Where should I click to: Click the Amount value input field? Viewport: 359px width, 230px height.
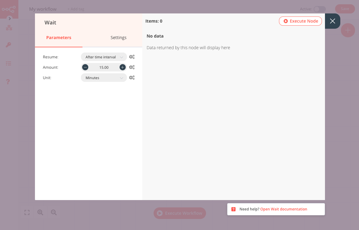(x=104, y=68)
